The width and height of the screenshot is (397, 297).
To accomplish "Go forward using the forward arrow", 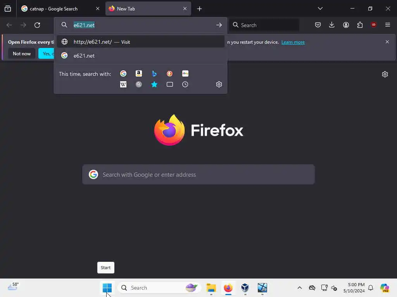I will tap(23, 25).
